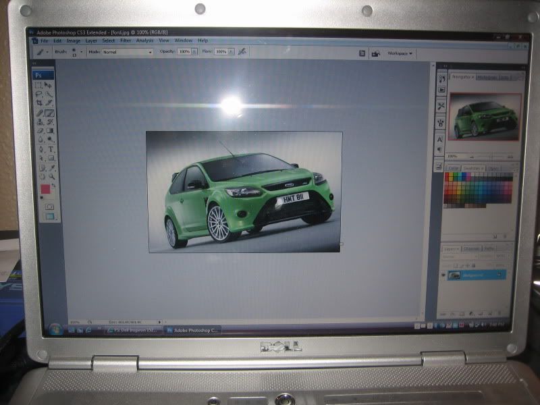540x405 pixels.
Task: Open the Flow slider arrow
Action: pyautogui.click(x=231, y=52)
